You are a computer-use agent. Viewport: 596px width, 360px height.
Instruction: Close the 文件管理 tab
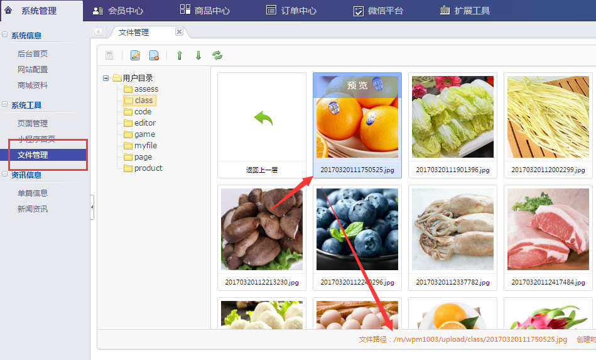click(179, 32)
